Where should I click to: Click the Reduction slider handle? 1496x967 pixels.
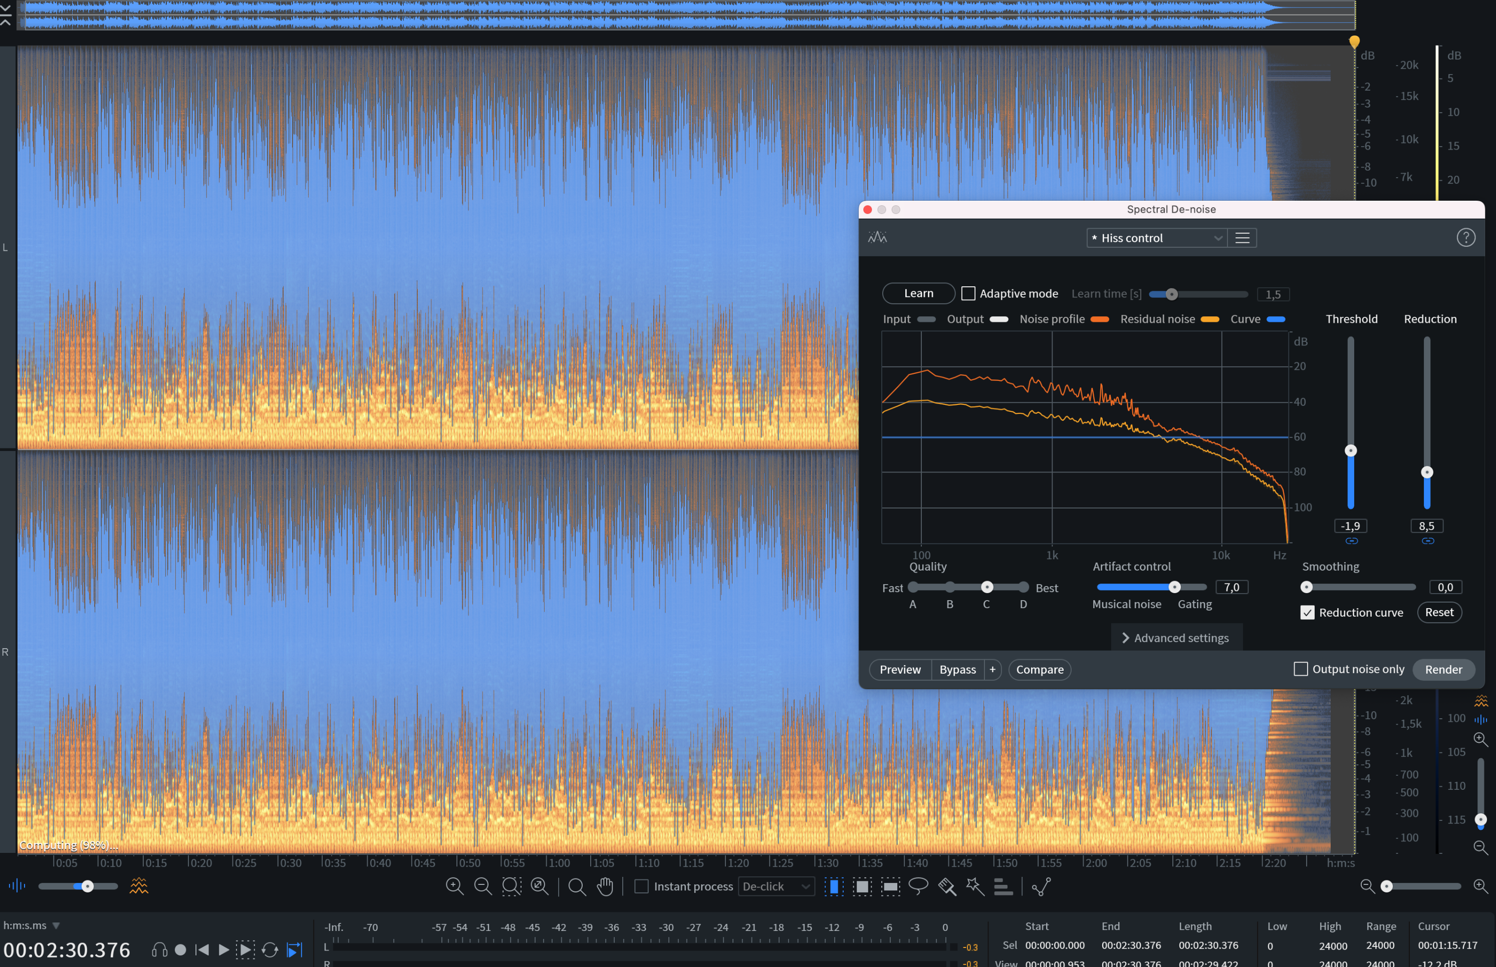tap(1427, 472)
